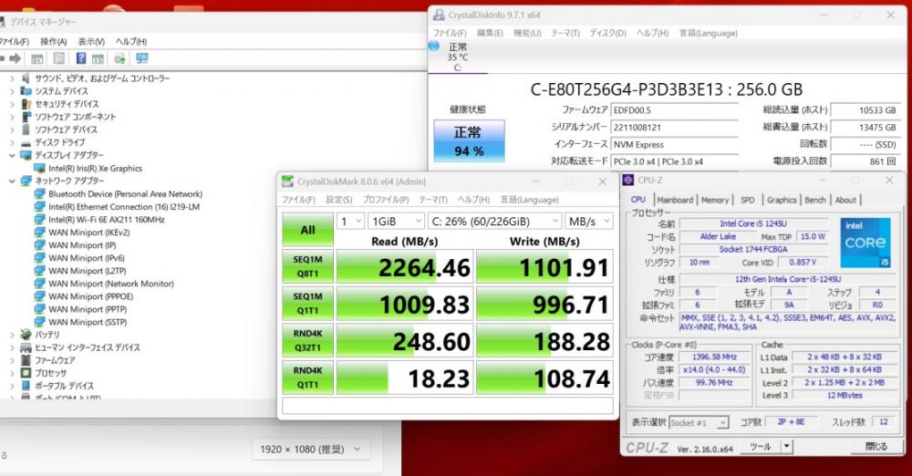This screenshot has width=912, height=476.
Task: Click the 正常 94 % health status button
Action: pyautogui.click(x=469, y=140)
